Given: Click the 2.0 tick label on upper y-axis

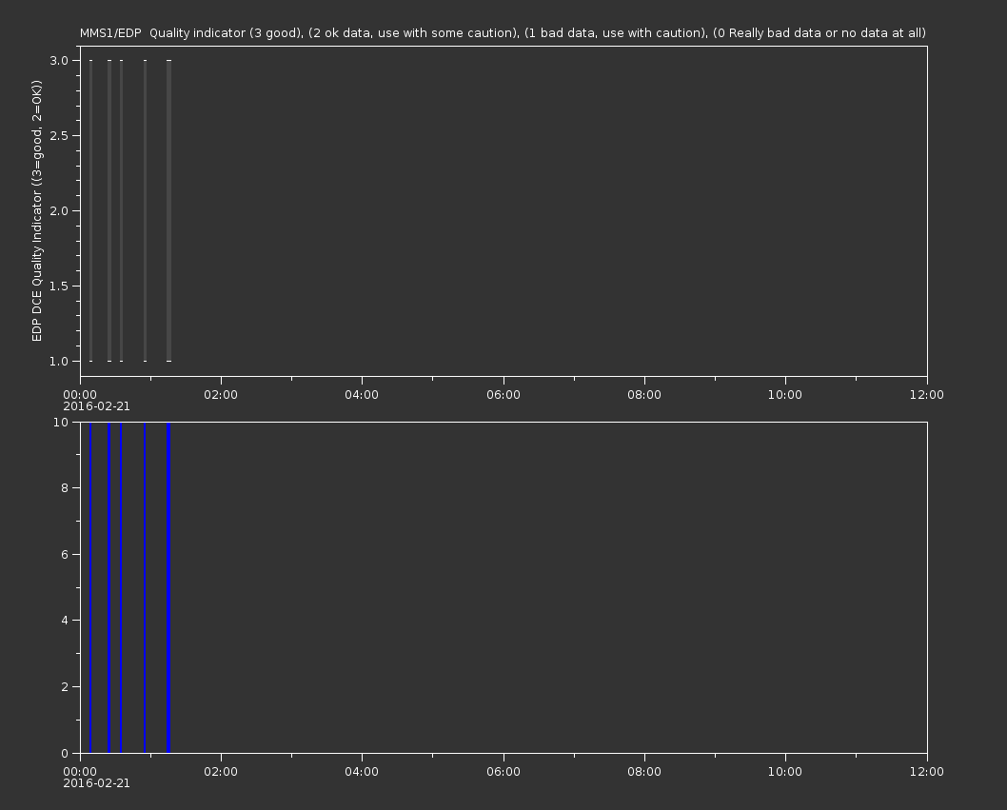Looking at the screenshot, I should pos(58,210).
